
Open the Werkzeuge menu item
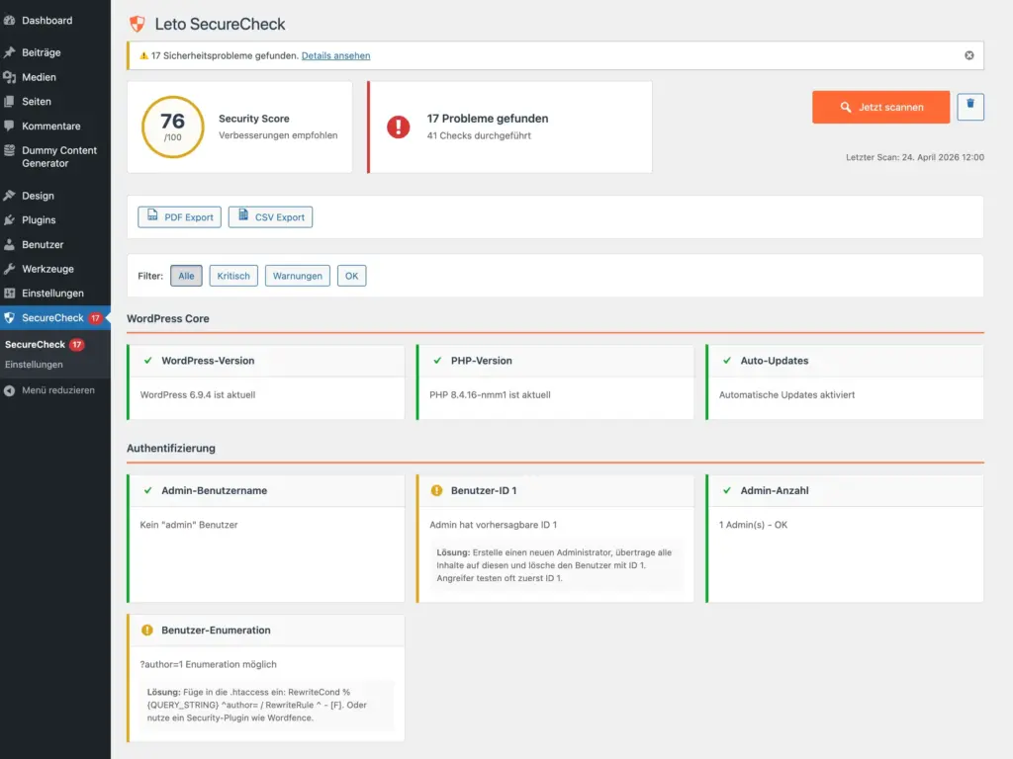(x=55, y=269)
